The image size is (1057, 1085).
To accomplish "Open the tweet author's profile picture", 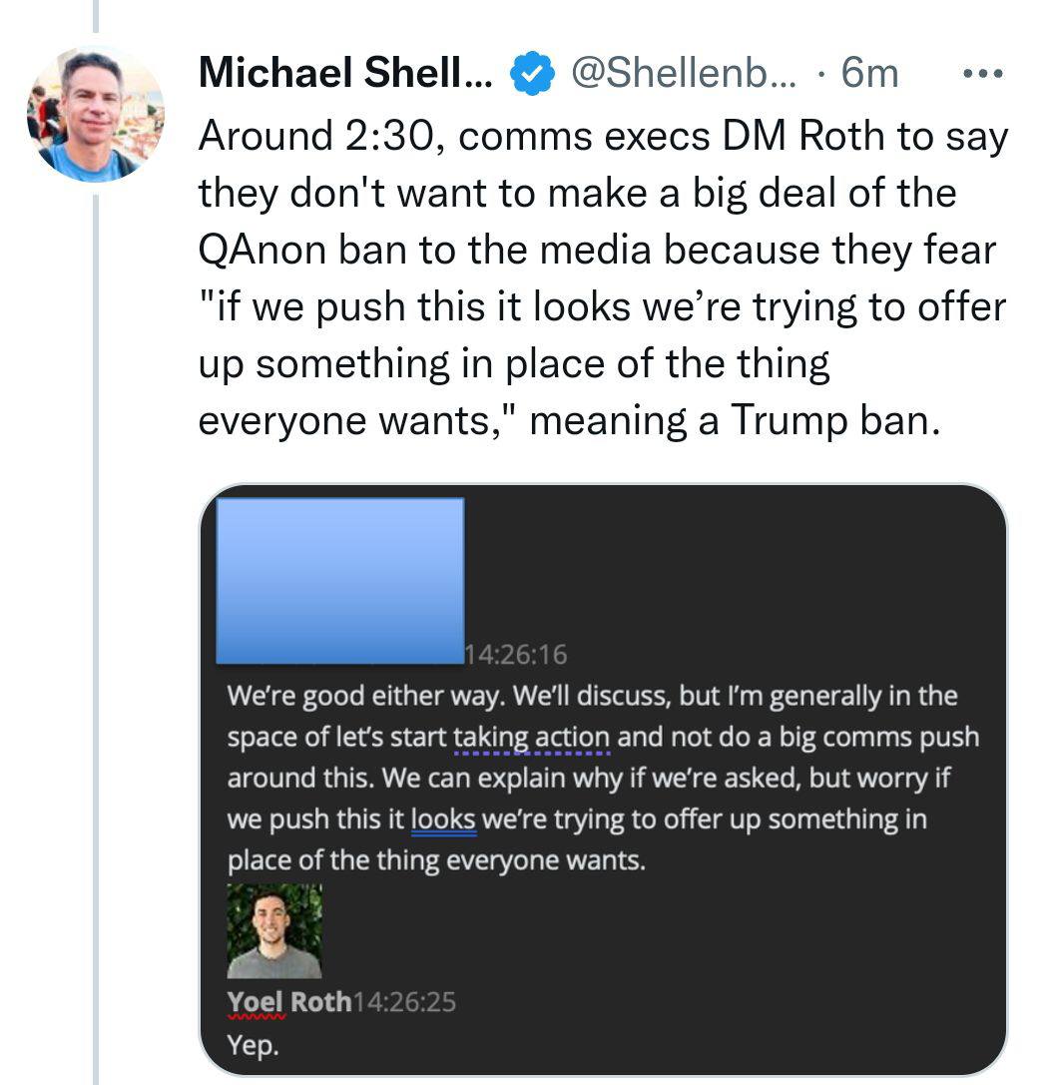I will 96,114.
